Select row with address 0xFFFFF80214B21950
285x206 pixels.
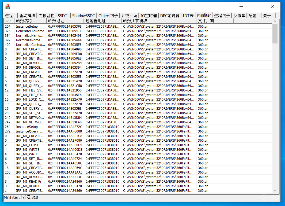click(138, 90)
